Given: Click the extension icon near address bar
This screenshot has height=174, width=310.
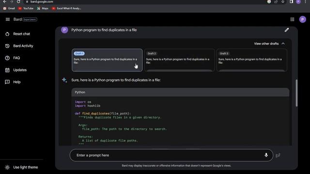Looking at the screenshot, I should tap(269, 1).
